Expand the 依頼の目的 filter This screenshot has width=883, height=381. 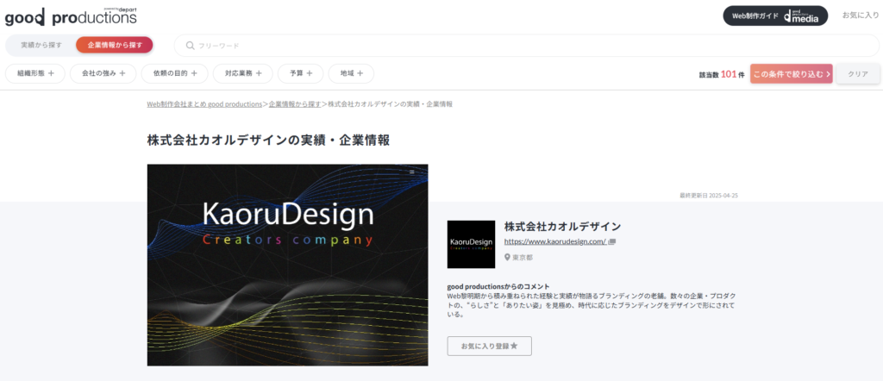coord(174,73)
